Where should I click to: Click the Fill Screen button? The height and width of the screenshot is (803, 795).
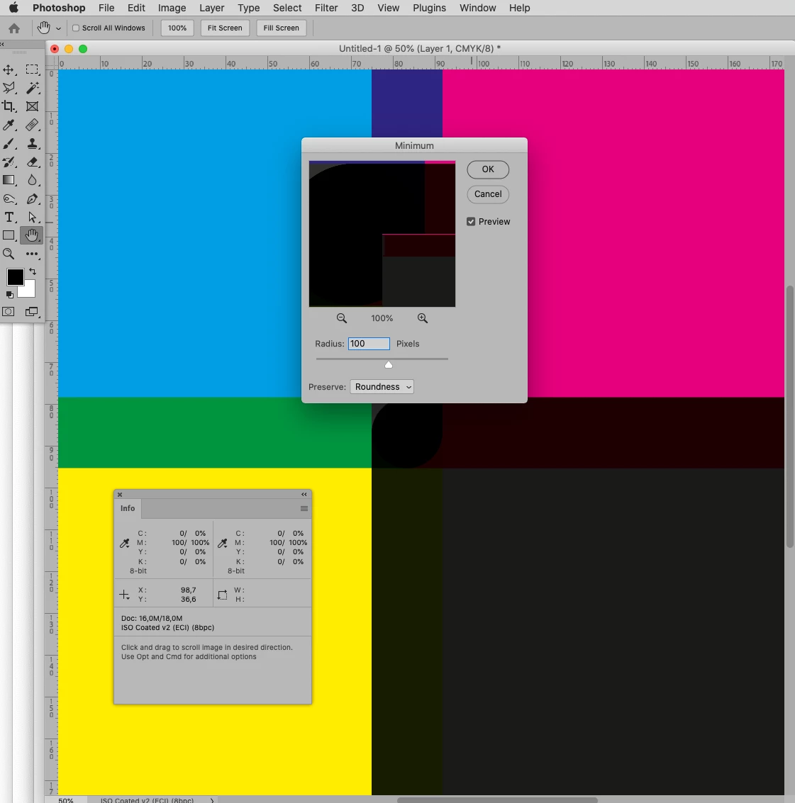pyautogui.click(x=282, y=28)
